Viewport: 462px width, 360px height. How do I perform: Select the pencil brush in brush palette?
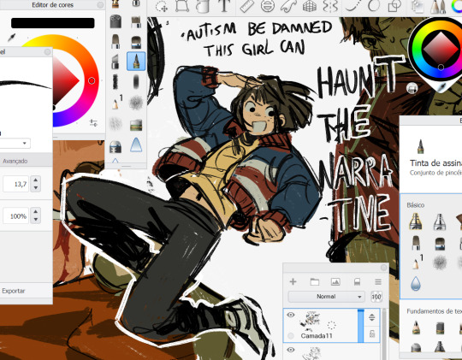tap(115, 103)
